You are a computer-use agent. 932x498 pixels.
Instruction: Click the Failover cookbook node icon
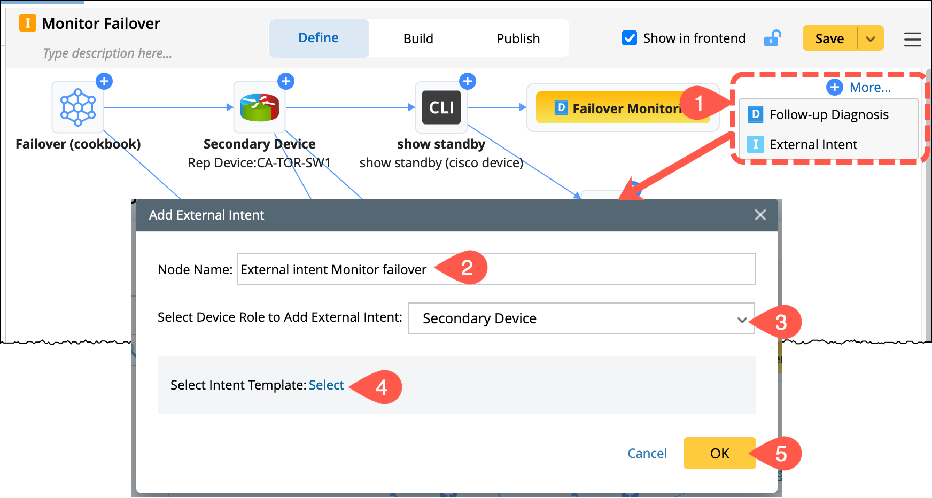[x=77, y=107]
